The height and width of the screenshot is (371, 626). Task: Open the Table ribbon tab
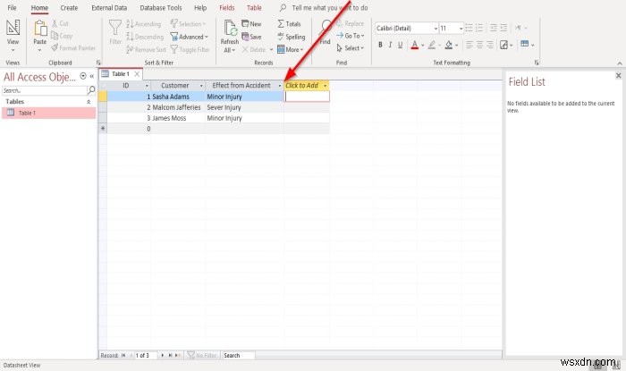[254, 7]
